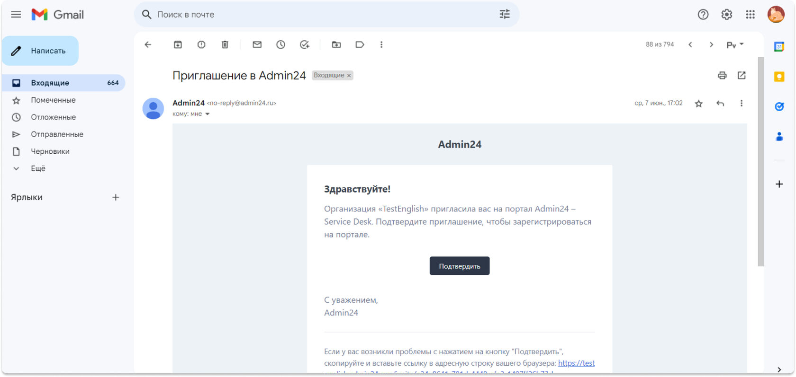
Task: Collapse side panel chevron
Action: click(x=779, y=369)
